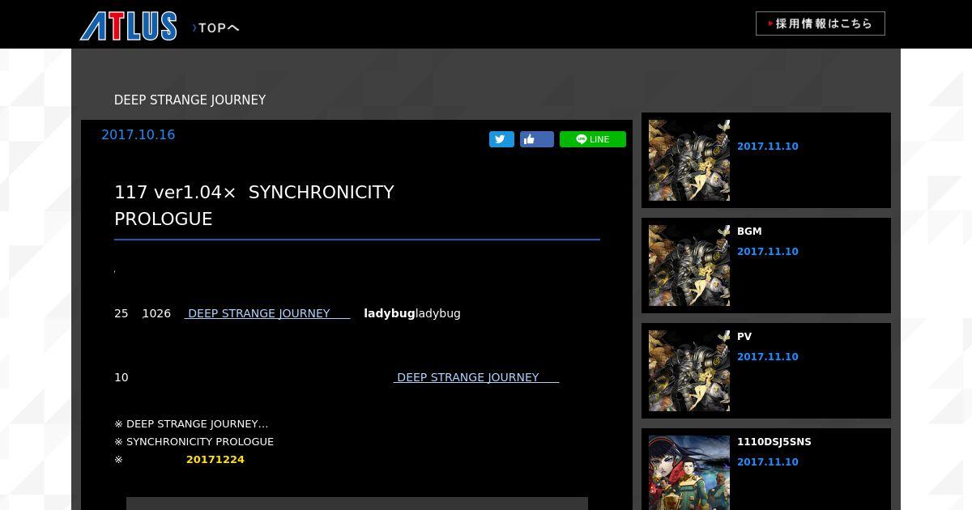Click the Facebook like thumbs-up button
The image size is (972, 510).
coord(537,139)
